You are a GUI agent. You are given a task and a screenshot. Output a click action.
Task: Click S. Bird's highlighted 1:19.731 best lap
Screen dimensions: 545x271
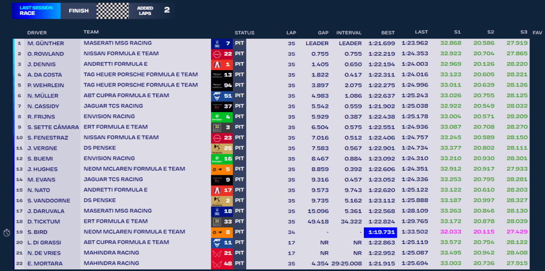380,232
